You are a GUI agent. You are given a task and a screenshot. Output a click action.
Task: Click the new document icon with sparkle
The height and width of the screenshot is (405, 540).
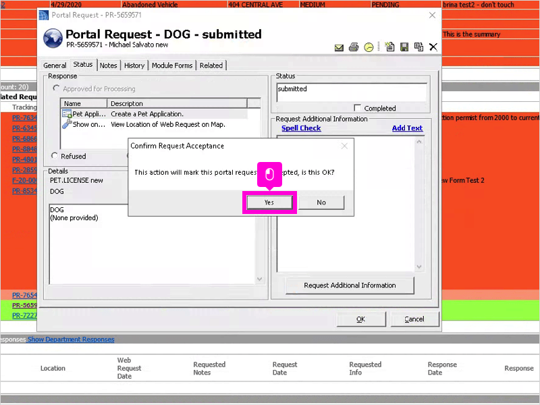click(x=389, y=47)
